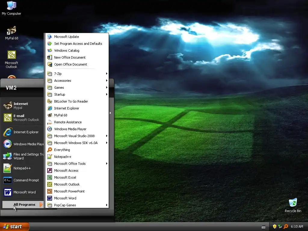The width and height of the screenshot is (308, 231).
Task: Expand the Accessories folder
Action: (77, 81)
